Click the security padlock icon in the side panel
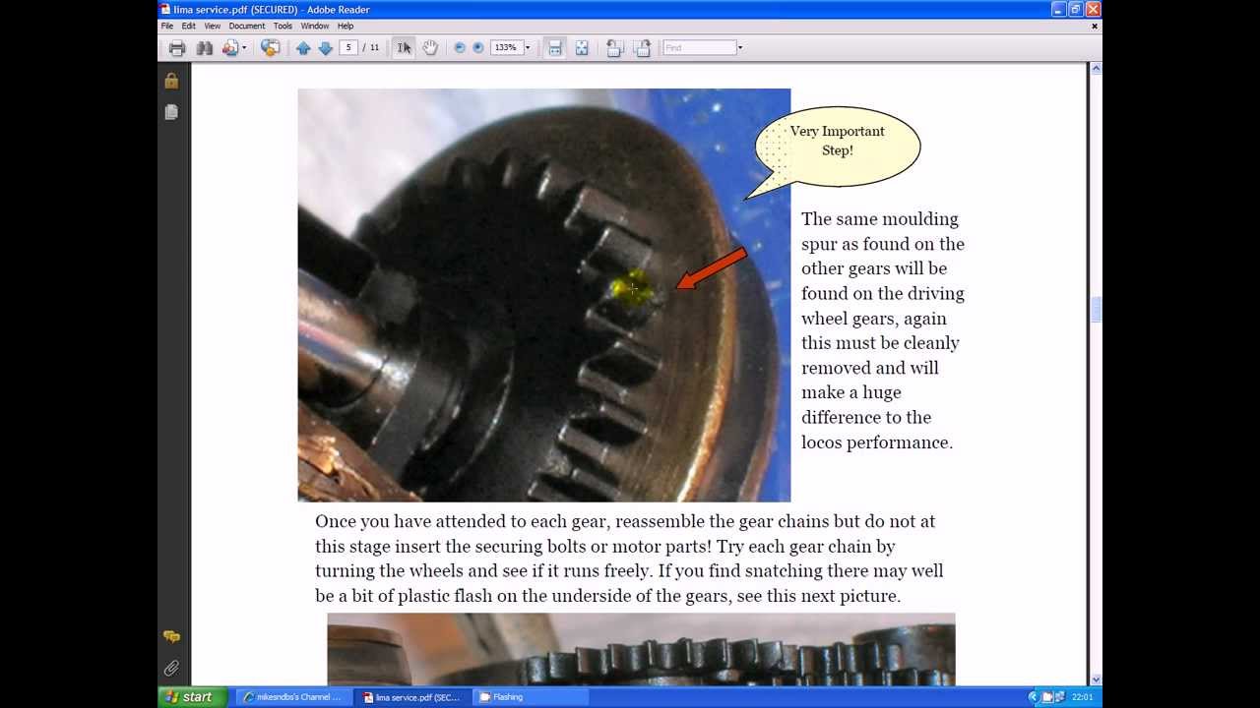The width and height of the screenshot is (1260, 708). [x=171, y=81]
